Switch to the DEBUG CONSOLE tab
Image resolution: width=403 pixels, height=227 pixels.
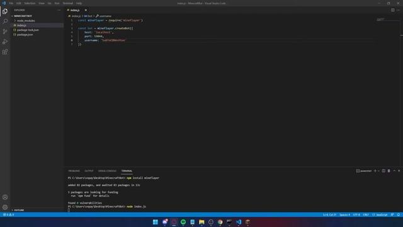(107, 171)
